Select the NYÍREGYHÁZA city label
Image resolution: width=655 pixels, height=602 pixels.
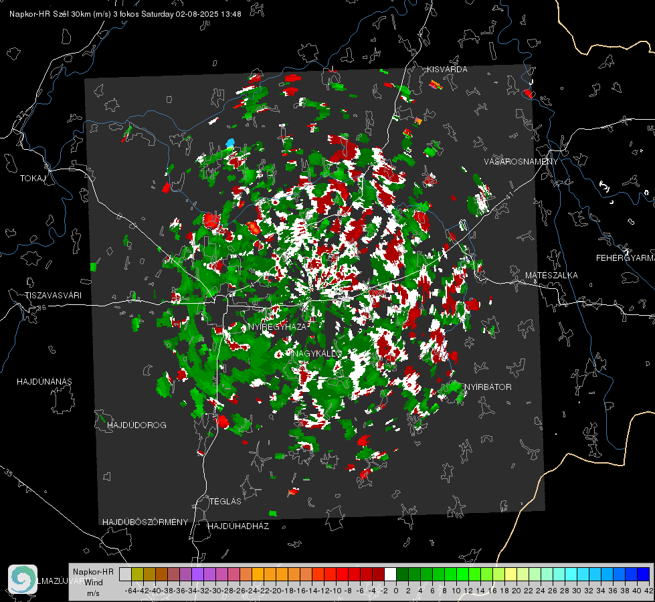pos(278,326)
